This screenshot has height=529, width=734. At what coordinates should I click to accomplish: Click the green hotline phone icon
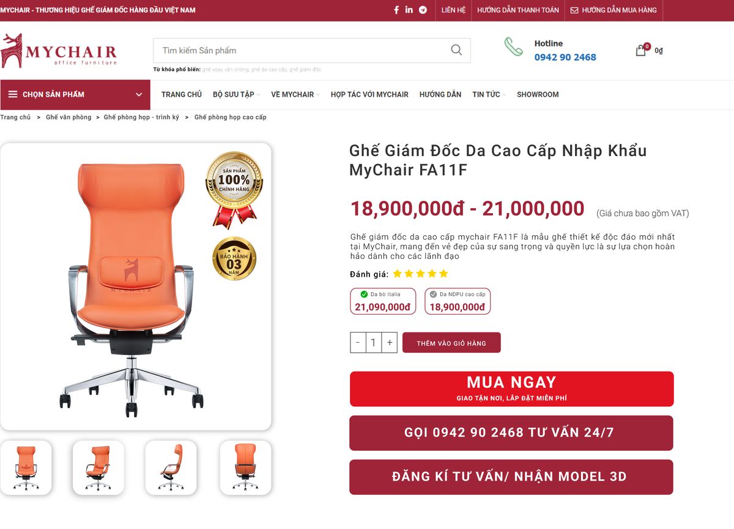514,47
